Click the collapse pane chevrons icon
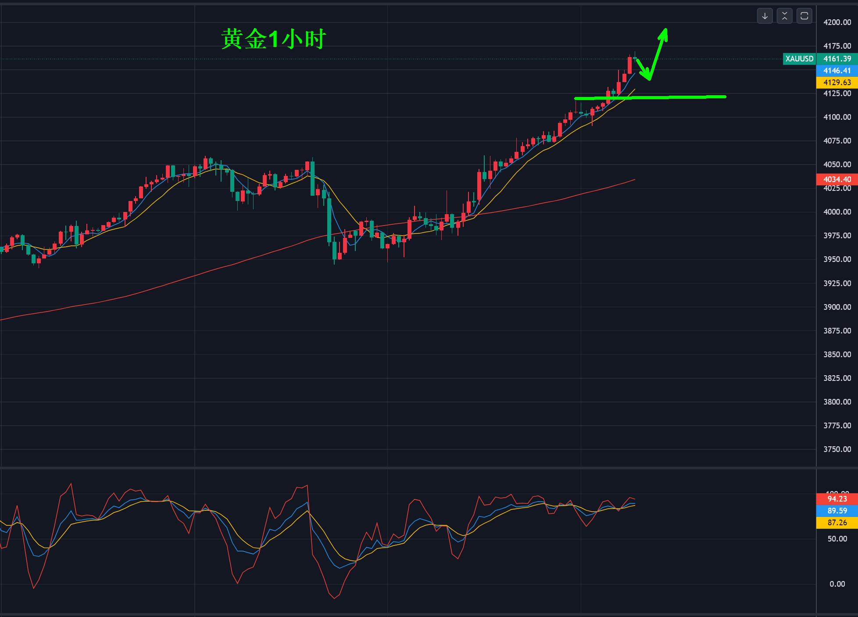This screenshot has width=858, height=617. [x=784, y=16]
